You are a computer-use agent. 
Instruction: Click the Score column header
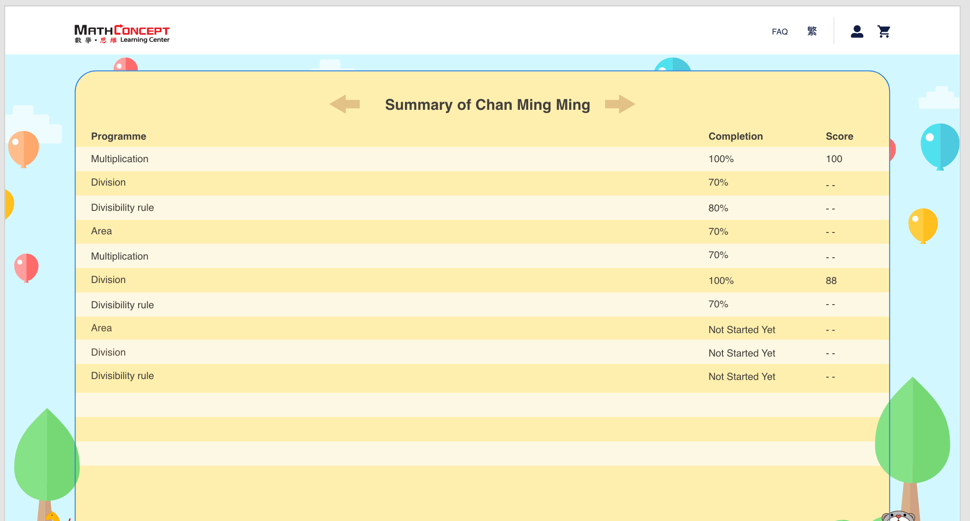[x=839, y=136]
